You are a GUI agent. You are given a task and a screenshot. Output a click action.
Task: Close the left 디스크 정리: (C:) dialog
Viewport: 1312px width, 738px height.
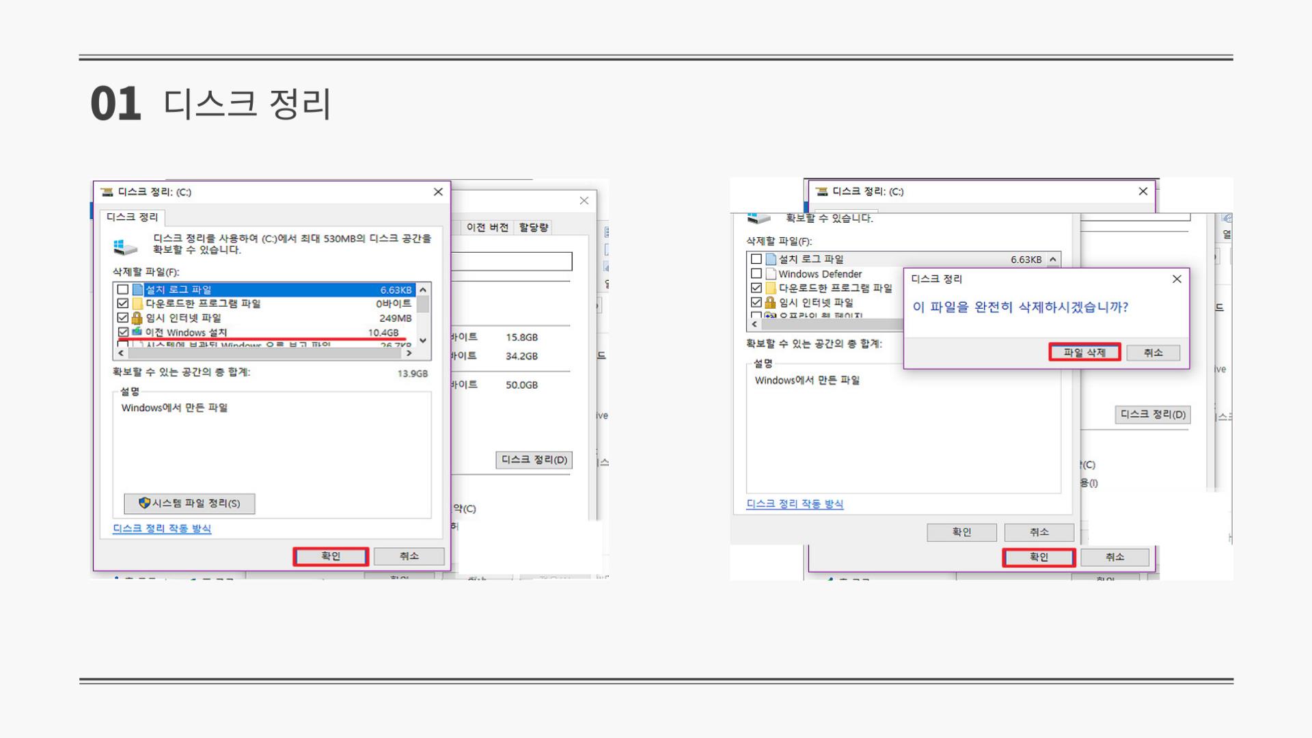click(438, 192)
